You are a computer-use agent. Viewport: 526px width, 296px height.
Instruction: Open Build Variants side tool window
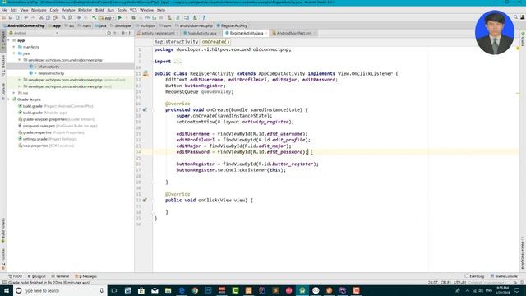(3, 231)
